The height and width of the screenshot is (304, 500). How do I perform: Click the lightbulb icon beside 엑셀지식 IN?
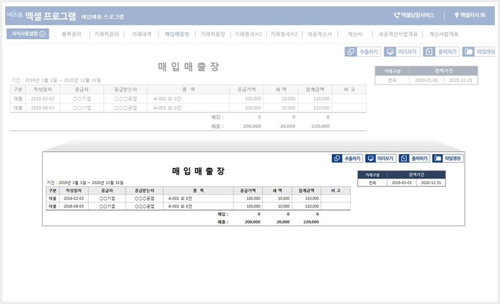(456, 15)
